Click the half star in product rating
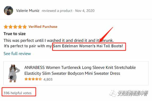Viewport: 152px width, 101px height. (40, 79)
